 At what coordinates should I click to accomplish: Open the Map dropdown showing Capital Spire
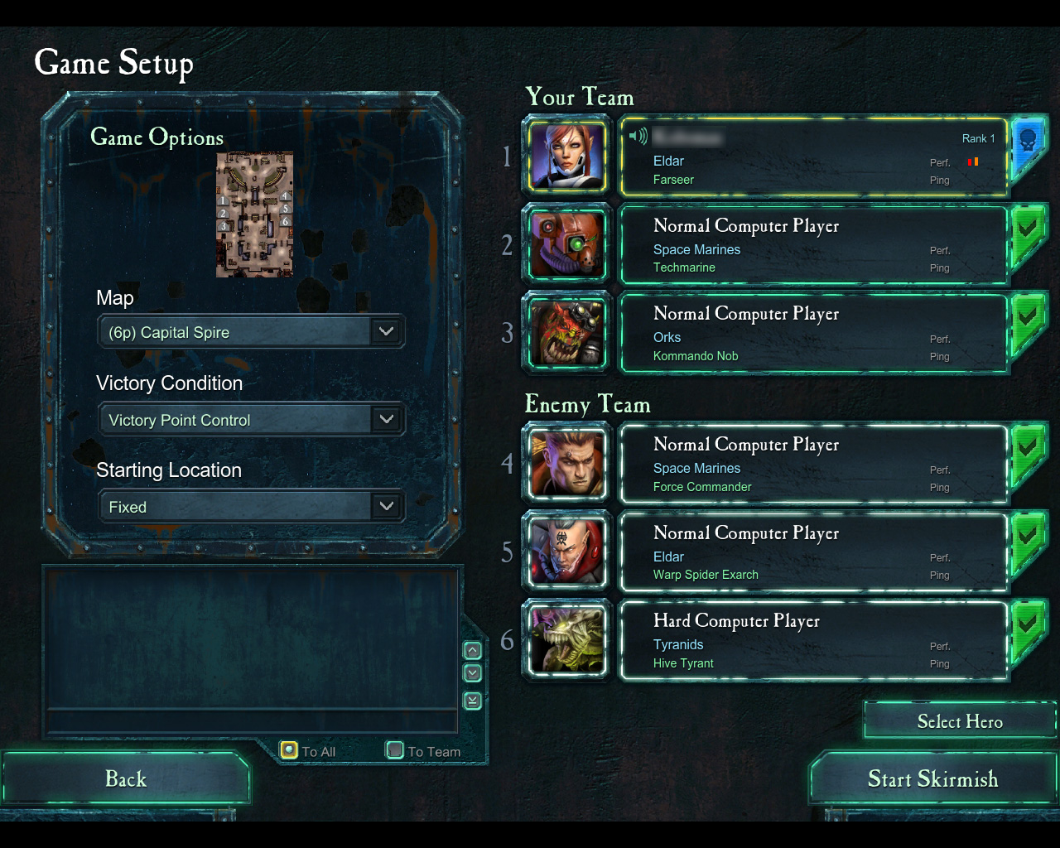[250, 332]
